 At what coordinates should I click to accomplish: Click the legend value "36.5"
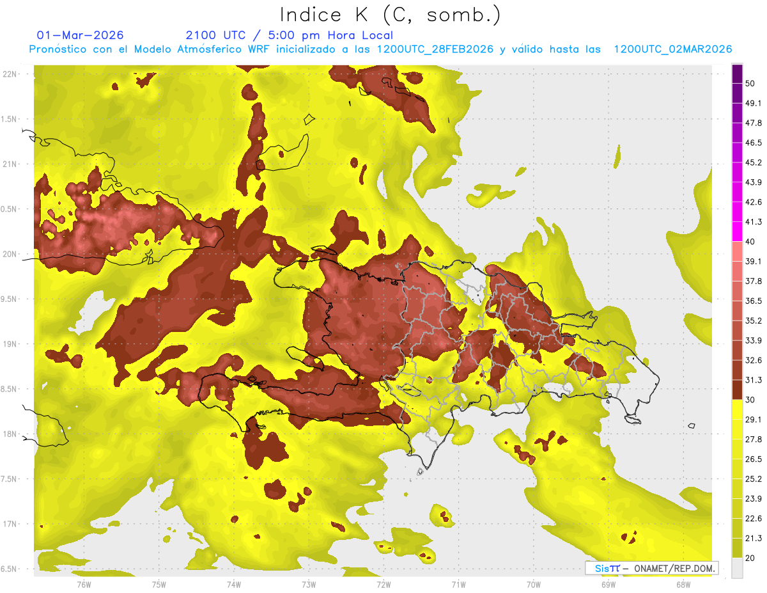click(753, 301)
